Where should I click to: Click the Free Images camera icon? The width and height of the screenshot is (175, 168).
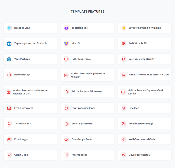click(9, 139)
